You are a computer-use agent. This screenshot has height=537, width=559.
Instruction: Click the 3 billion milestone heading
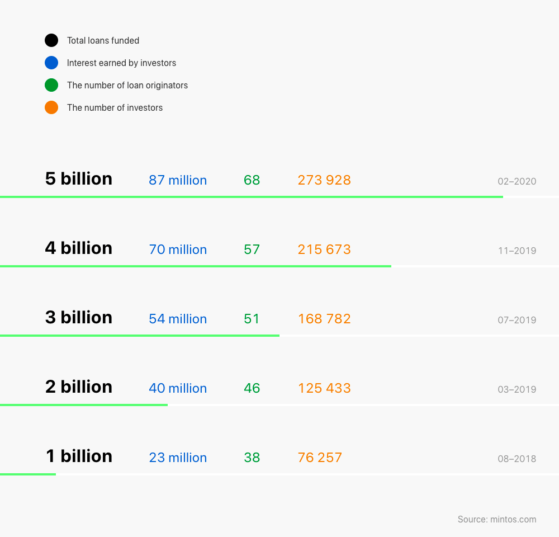79,318
